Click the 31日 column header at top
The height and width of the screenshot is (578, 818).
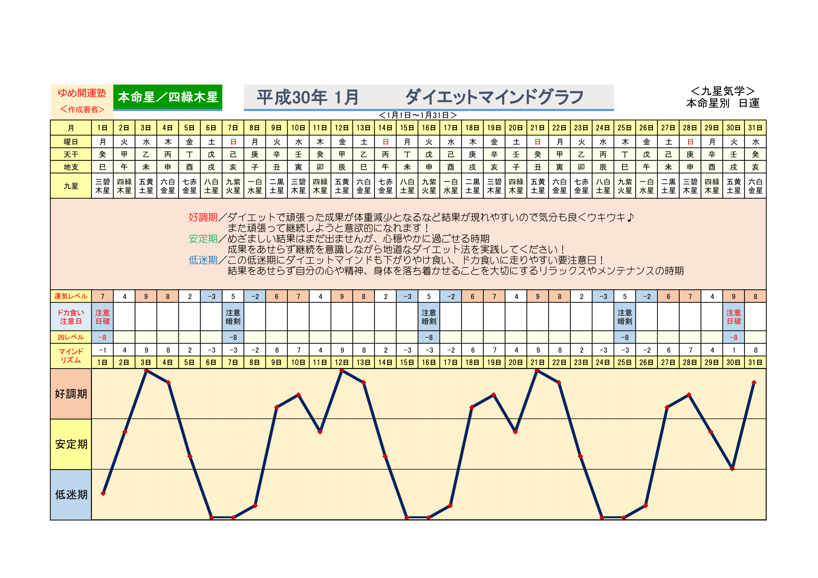click(755, 128)
